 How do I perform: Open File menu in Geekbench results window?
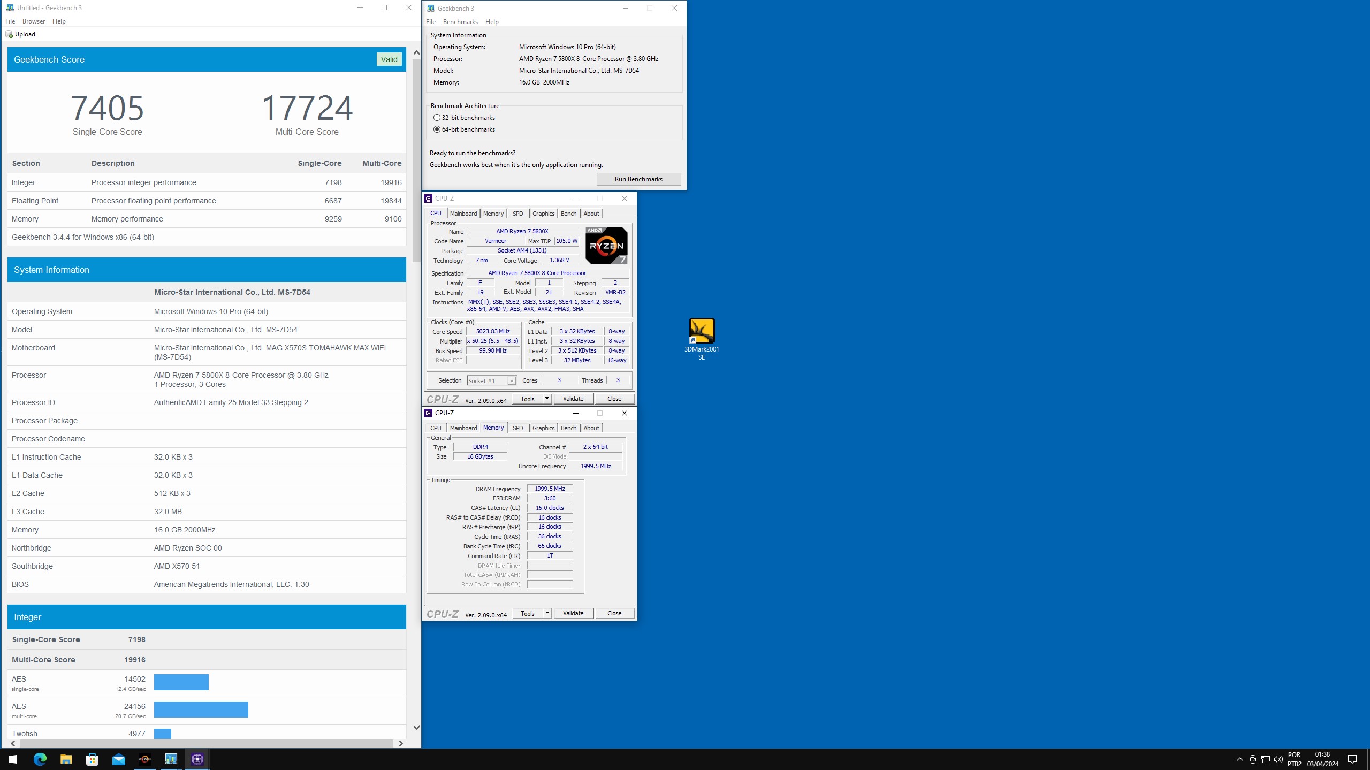pos(10,21)
